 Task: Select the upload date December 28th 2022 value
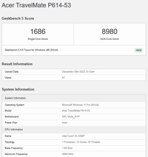[78, 72]
